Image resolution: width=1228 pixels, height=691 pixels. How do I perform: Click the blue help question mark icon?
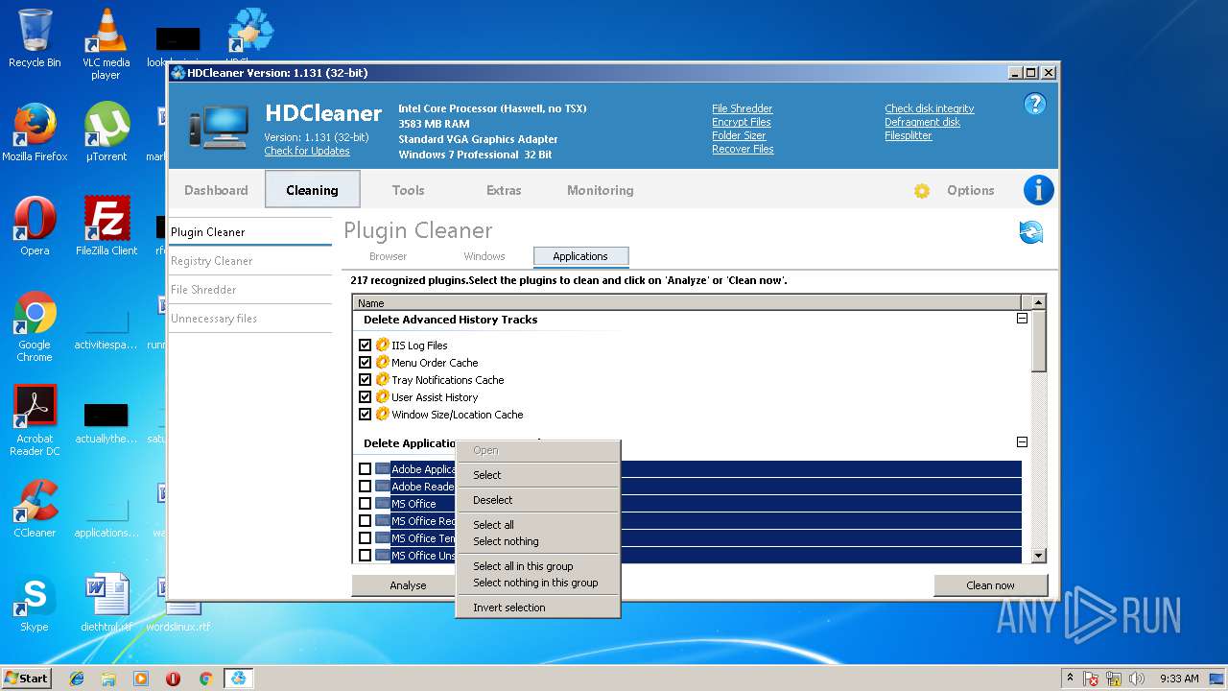[x=1034, y=104]
